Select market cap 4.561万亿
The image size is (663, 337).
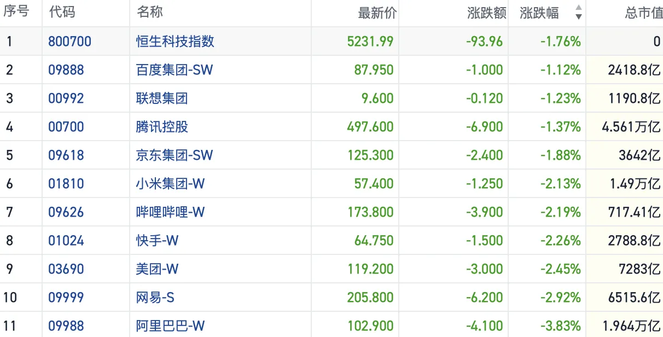pyautogui.click(x=631, y=127)
